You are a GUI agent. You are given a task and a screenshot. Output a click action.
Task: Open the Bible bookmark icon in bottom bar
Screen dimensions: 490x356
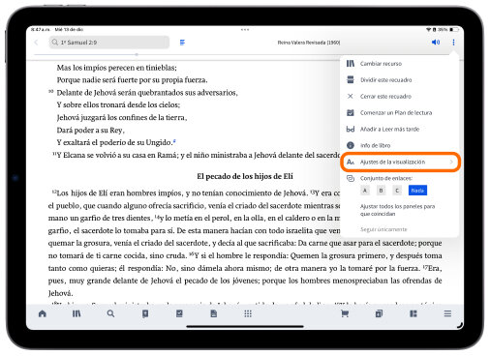coord(145,313)
